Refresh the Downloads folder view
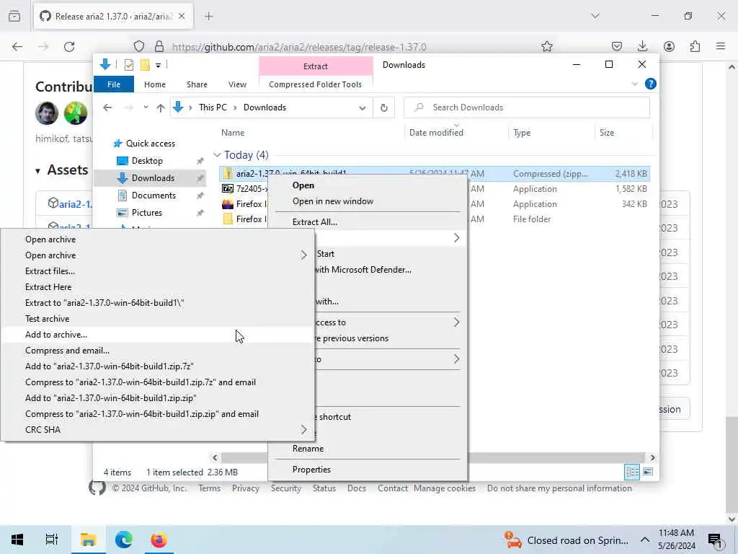This screenshot has width=738, height=554. [384, 107]
